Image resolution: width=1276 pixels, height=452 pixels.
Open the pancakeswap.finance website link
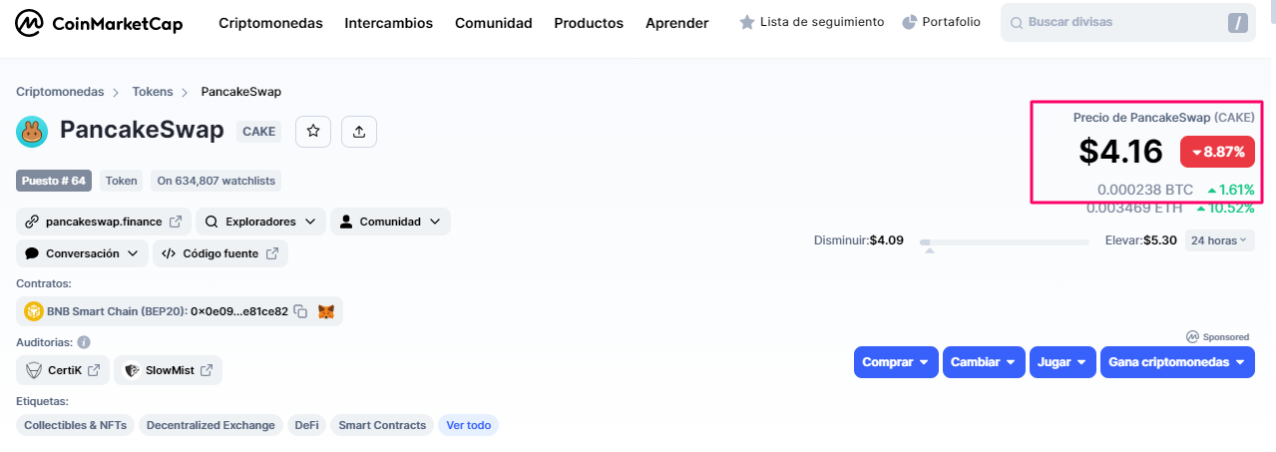(104, 222)
